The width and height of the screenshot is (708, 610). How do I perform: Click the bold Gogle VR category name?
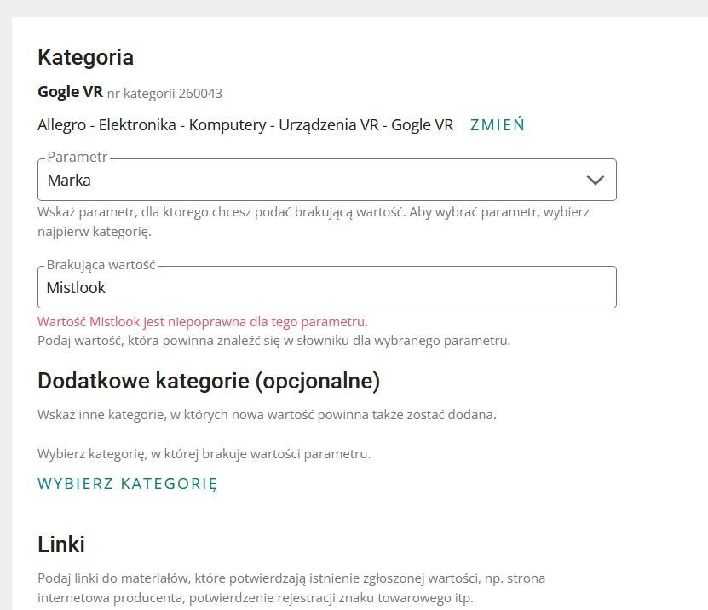70,92
